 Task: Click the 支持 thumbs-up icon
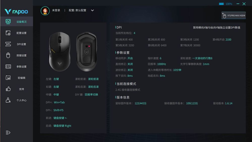8,89
